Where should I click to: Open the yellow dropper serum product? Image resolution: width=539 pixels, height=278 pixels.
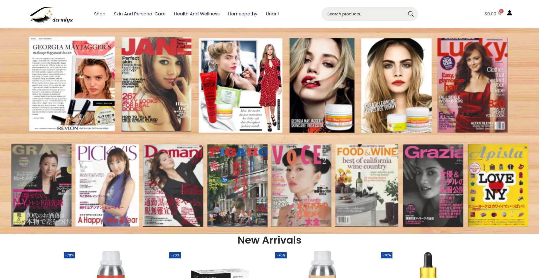(x=428, y=265)
